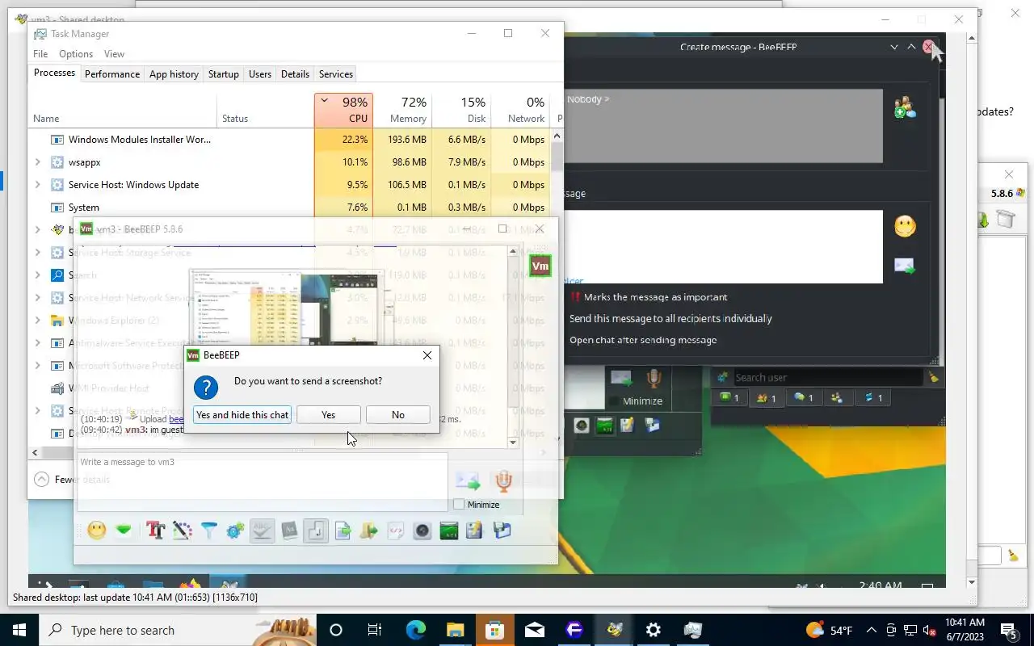Switch to Performance tab
The image size is (1034, 646).
tap(112, 73)
